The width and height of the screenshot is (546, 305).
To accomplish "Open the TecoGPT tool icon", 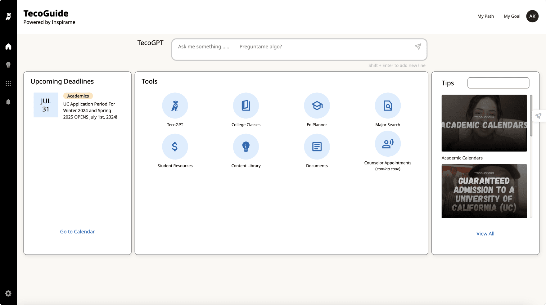I will 175,105.
